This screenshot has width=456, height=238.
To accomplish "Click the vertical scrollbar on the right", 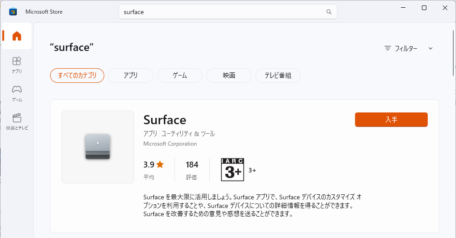I will 453,53.
